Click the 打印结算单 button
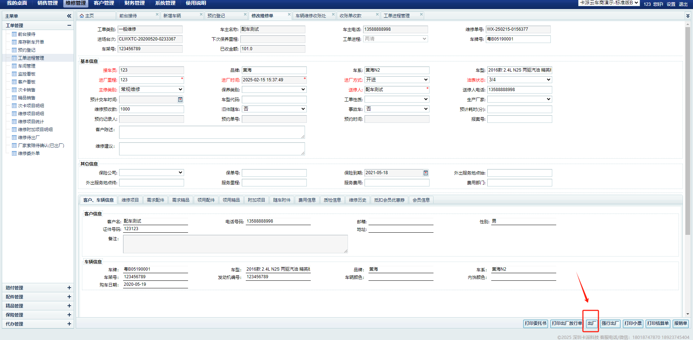Viewport: 693px width, 340px height. coord(658,323)
